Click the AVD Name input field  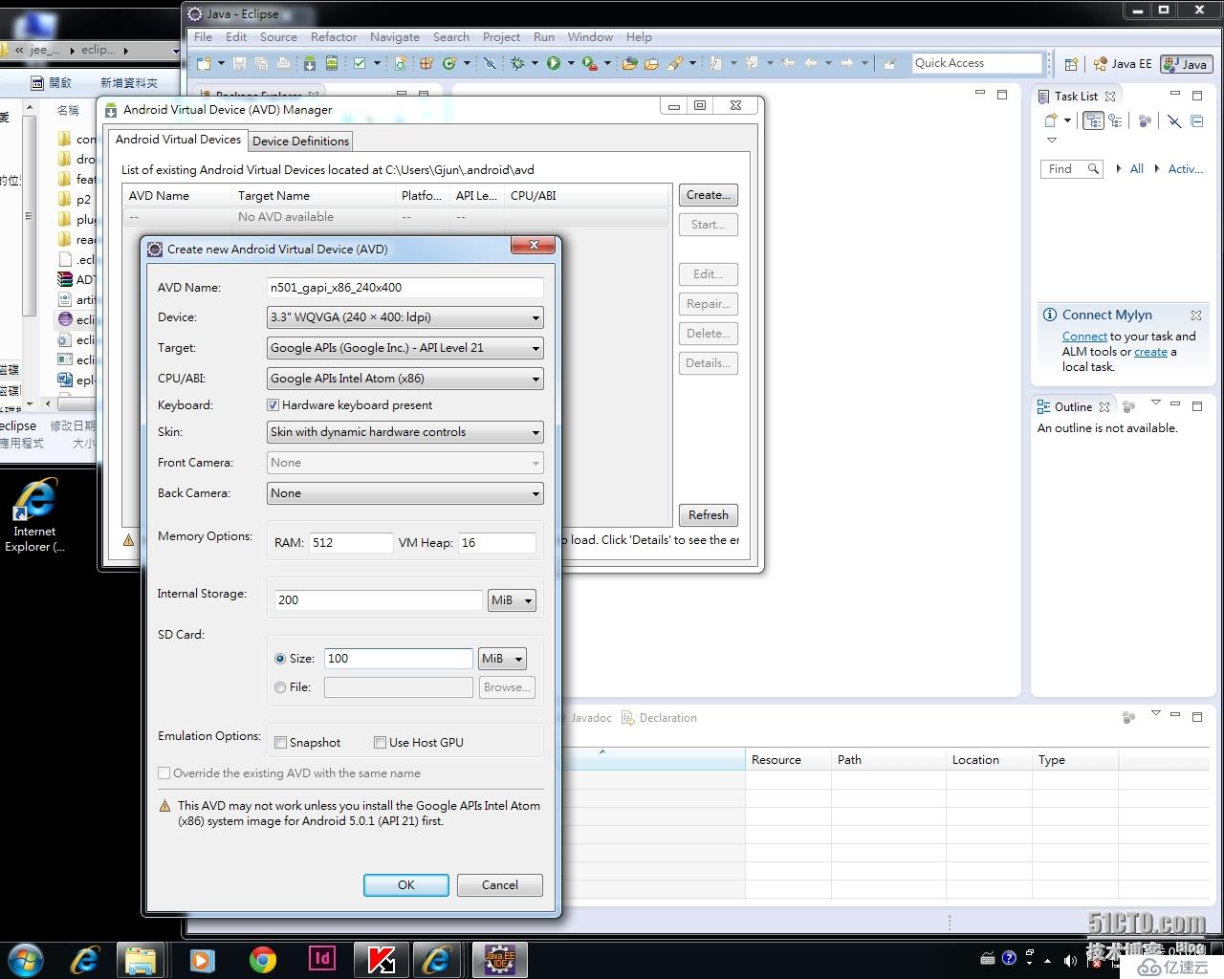click(x=405, y=288)
